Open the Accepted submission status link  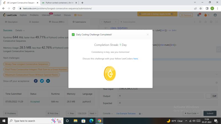coord(35,102)
